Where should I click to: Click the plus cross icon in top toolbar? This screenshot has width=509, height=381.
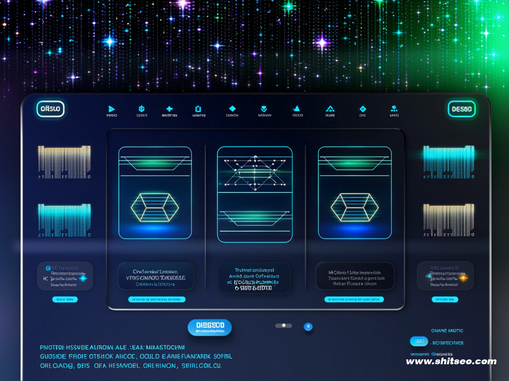(170, 109)
